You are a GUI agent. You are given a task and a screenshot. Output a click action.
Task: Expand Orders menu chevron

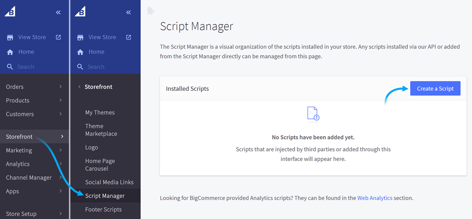point(61,87)
